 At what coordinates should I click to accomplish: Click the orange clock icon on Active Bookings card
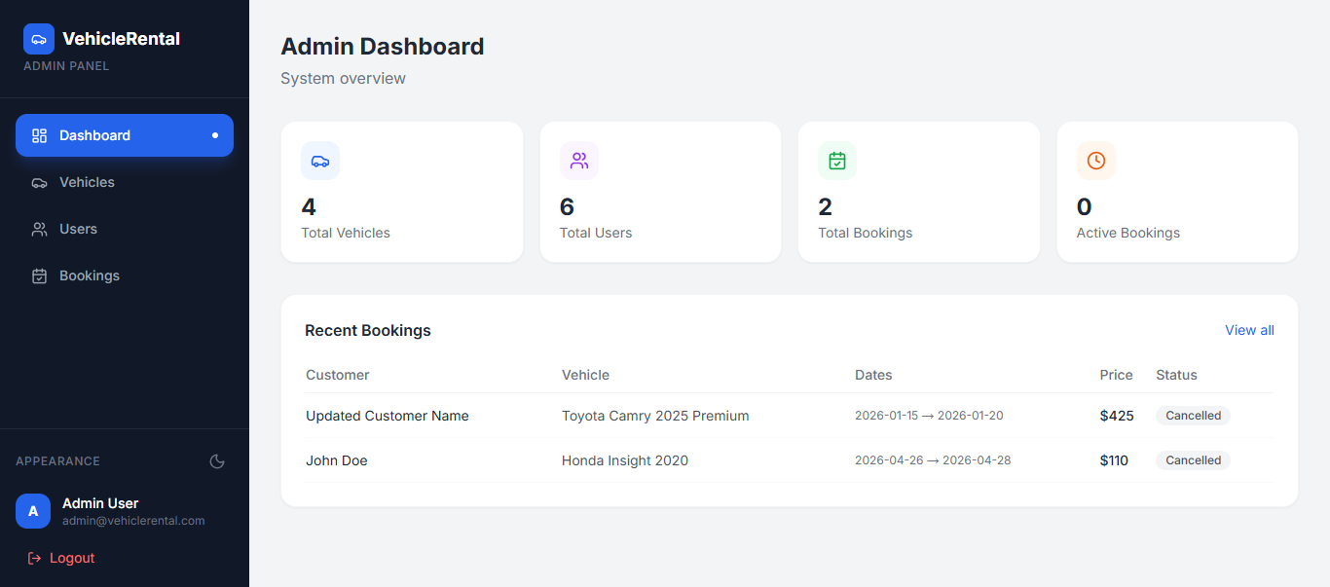(x=1096, y=161)
